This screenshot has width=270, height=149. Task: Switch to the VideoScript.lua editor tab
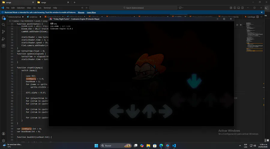[14, 17]
